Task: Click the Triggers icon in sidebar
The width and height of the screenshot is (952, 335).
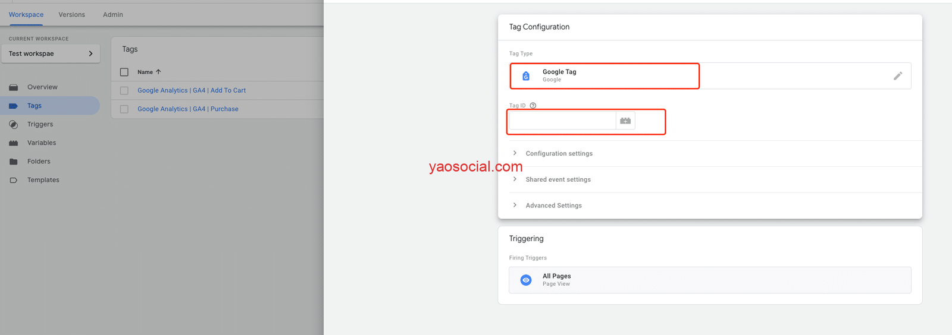Action: (x=14, y=125)
